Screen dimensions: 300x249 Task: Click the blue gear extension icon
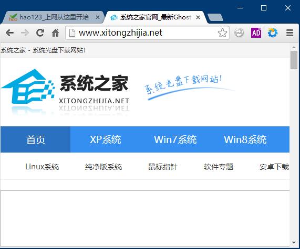(x=273, y=33)
